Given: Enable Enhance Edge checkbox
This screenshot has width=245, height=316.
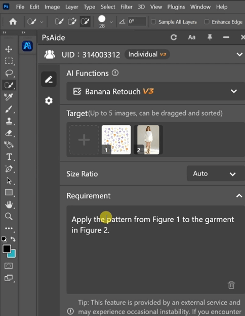Looking at the screenshot, I should (207, 22).
